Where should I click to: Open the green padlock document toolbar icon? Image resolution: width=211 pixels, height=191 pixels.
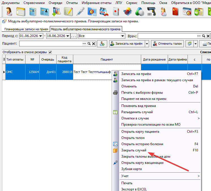point(199,12)
